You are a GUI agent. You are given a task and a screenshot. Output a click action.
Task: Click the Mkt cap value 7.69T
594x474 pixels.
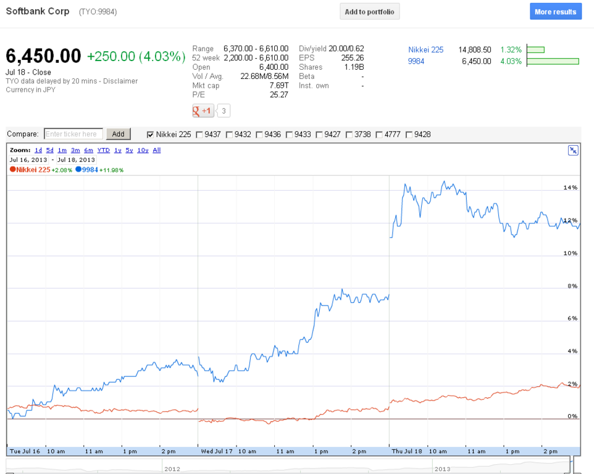tap(279, 86)
